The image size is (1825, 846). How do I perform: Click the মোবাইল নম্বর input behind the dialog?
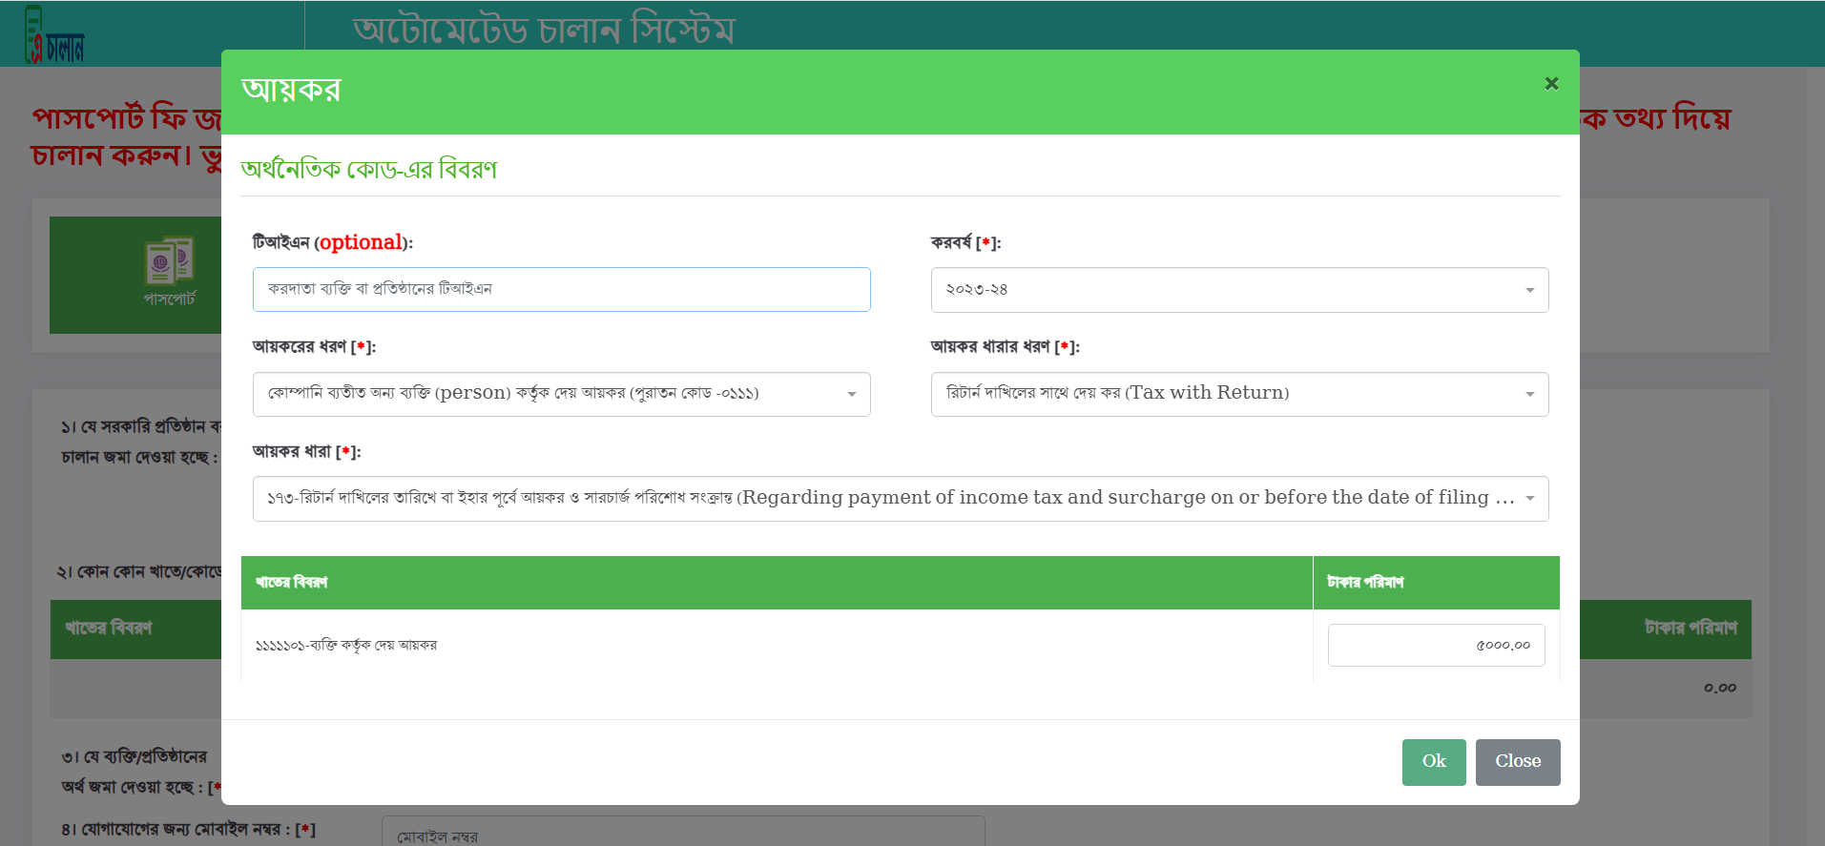pos(682,835)
